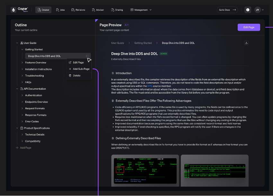Expand the Request Formats item
The height and width of the screenshot is (196, 273).
click(22, 108)
